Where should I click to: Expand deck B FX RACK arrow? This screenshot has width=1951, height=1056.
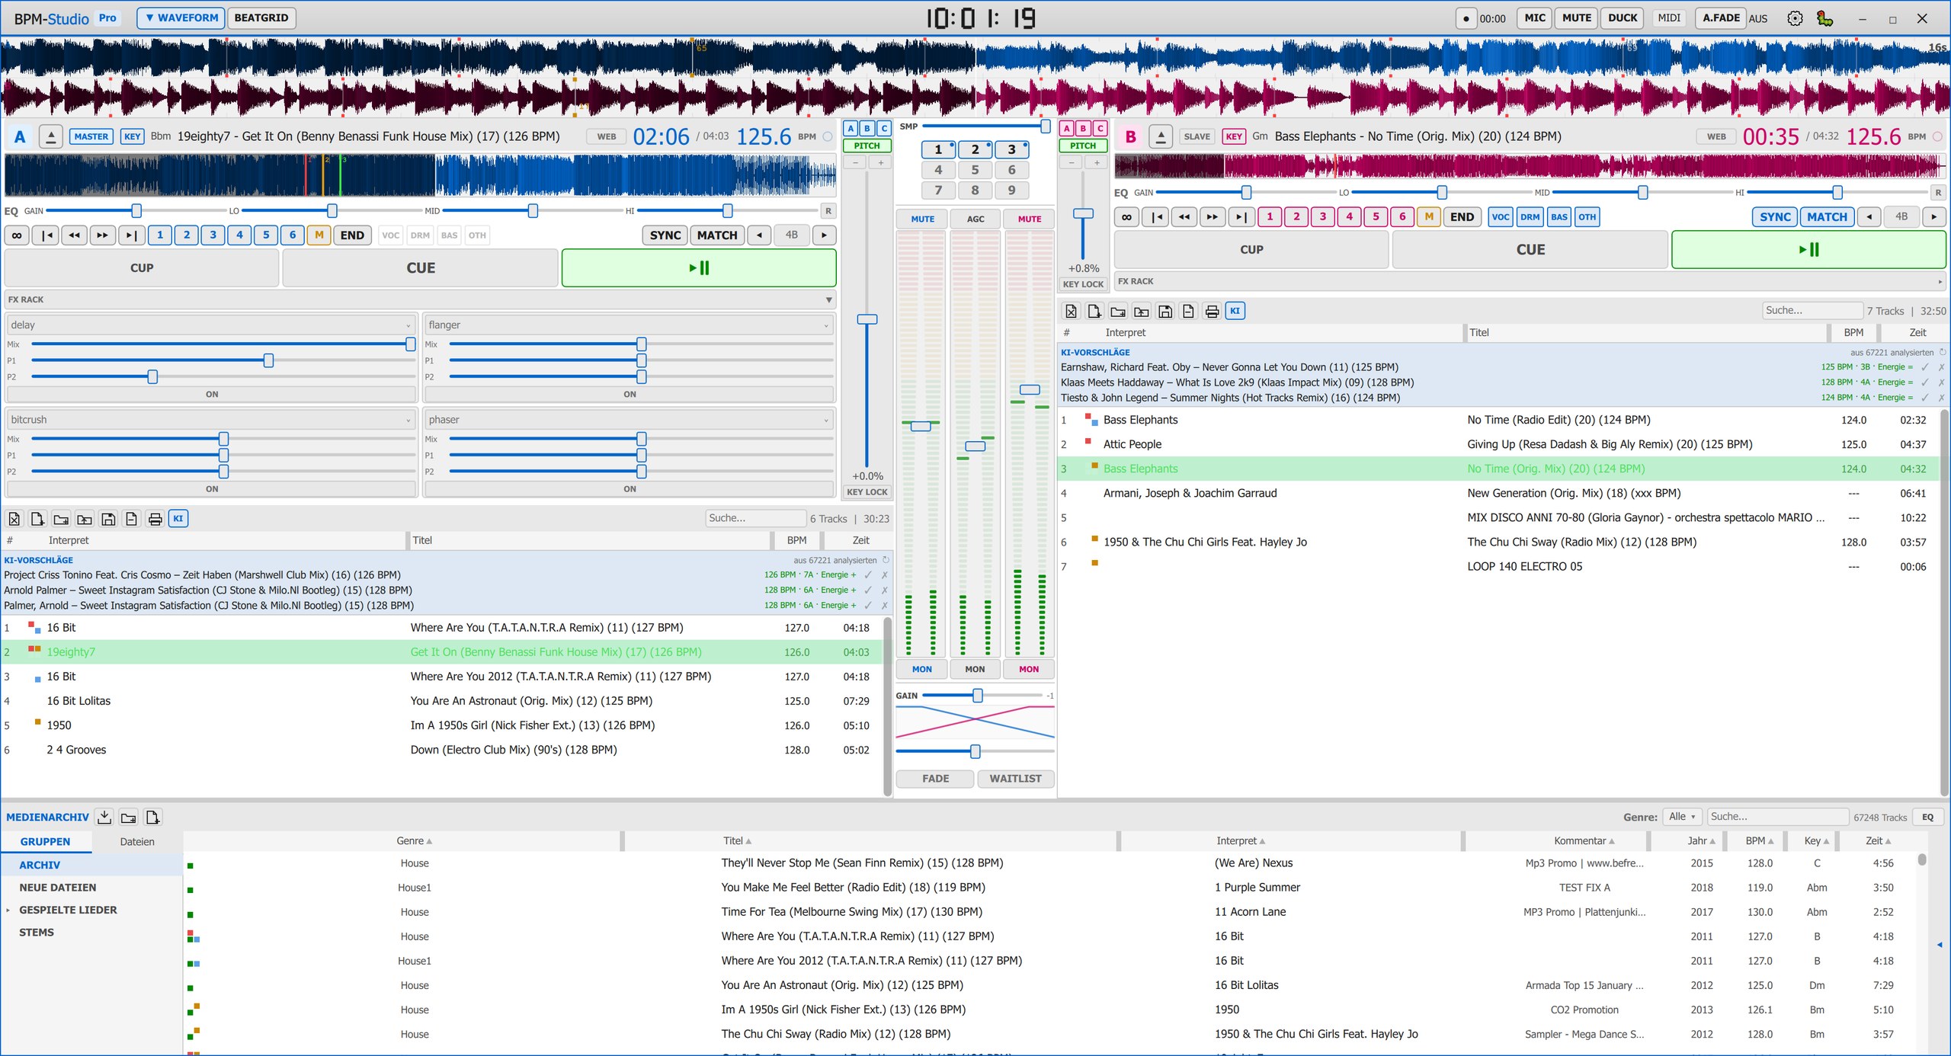(x=1940, y=282)
